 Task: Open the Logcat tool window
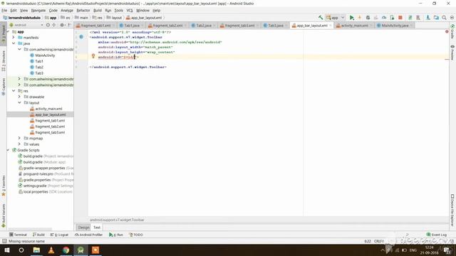click(x=59, y=235)
